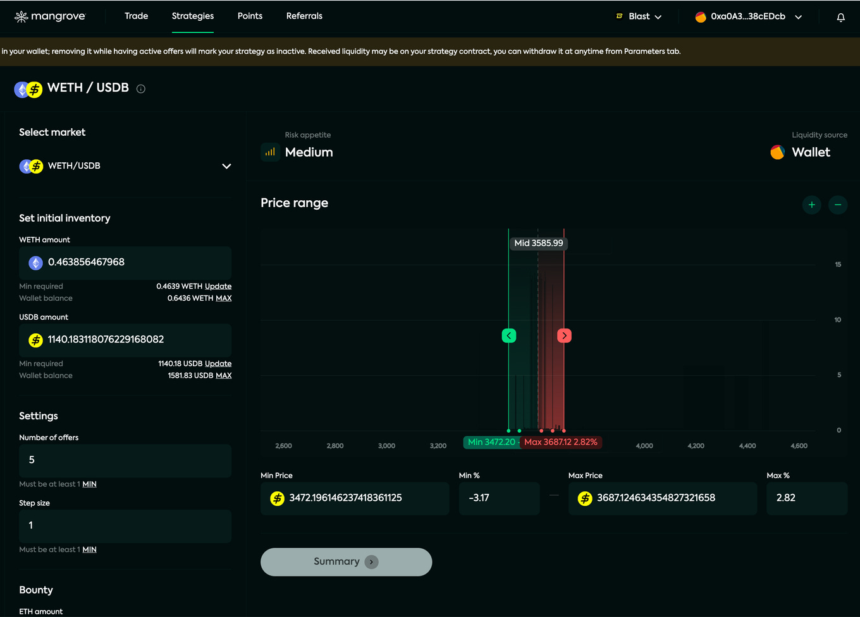Click the wallet avatar icon in the header
This screenshot has height=617, width=860.
click(701, 17)
